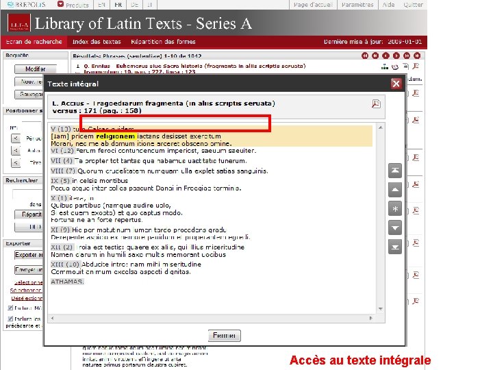493x370 pixels.
Task: Export Accius full text as PDF
Action: coord(376,104)
